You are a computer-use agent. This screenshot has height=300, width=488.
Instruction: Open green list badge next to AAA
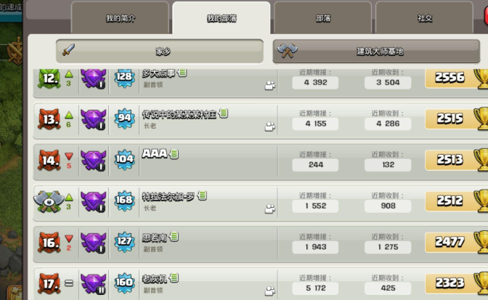pyautogui.click(x=174, y=154)
